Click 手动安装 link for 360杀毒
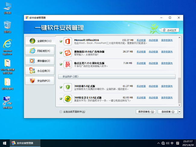 [x=141, y=86]
